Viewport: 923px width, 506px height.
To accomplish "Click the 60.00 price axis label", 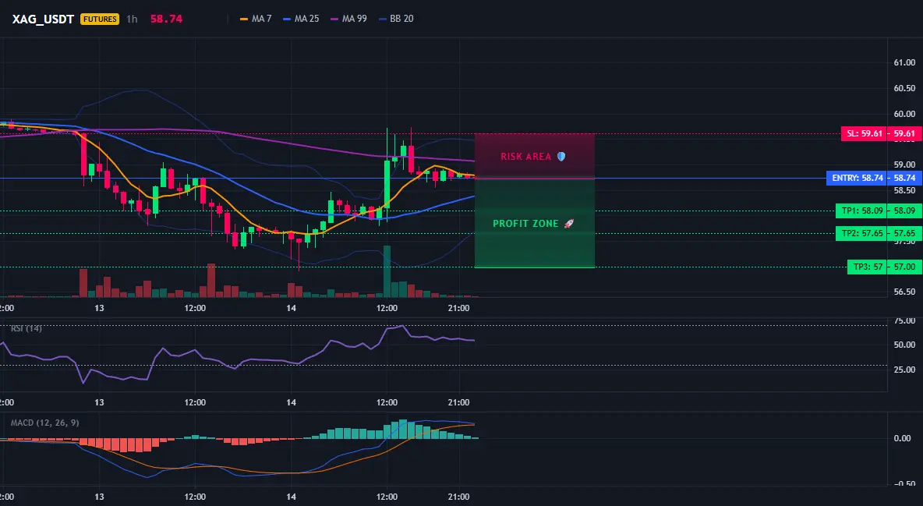I will [x=904, y=114].
